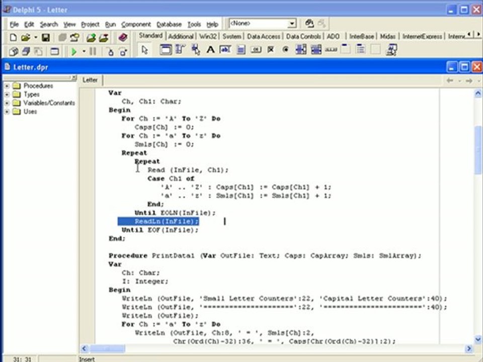Run the program with green play button

click(x=74, y=51)
